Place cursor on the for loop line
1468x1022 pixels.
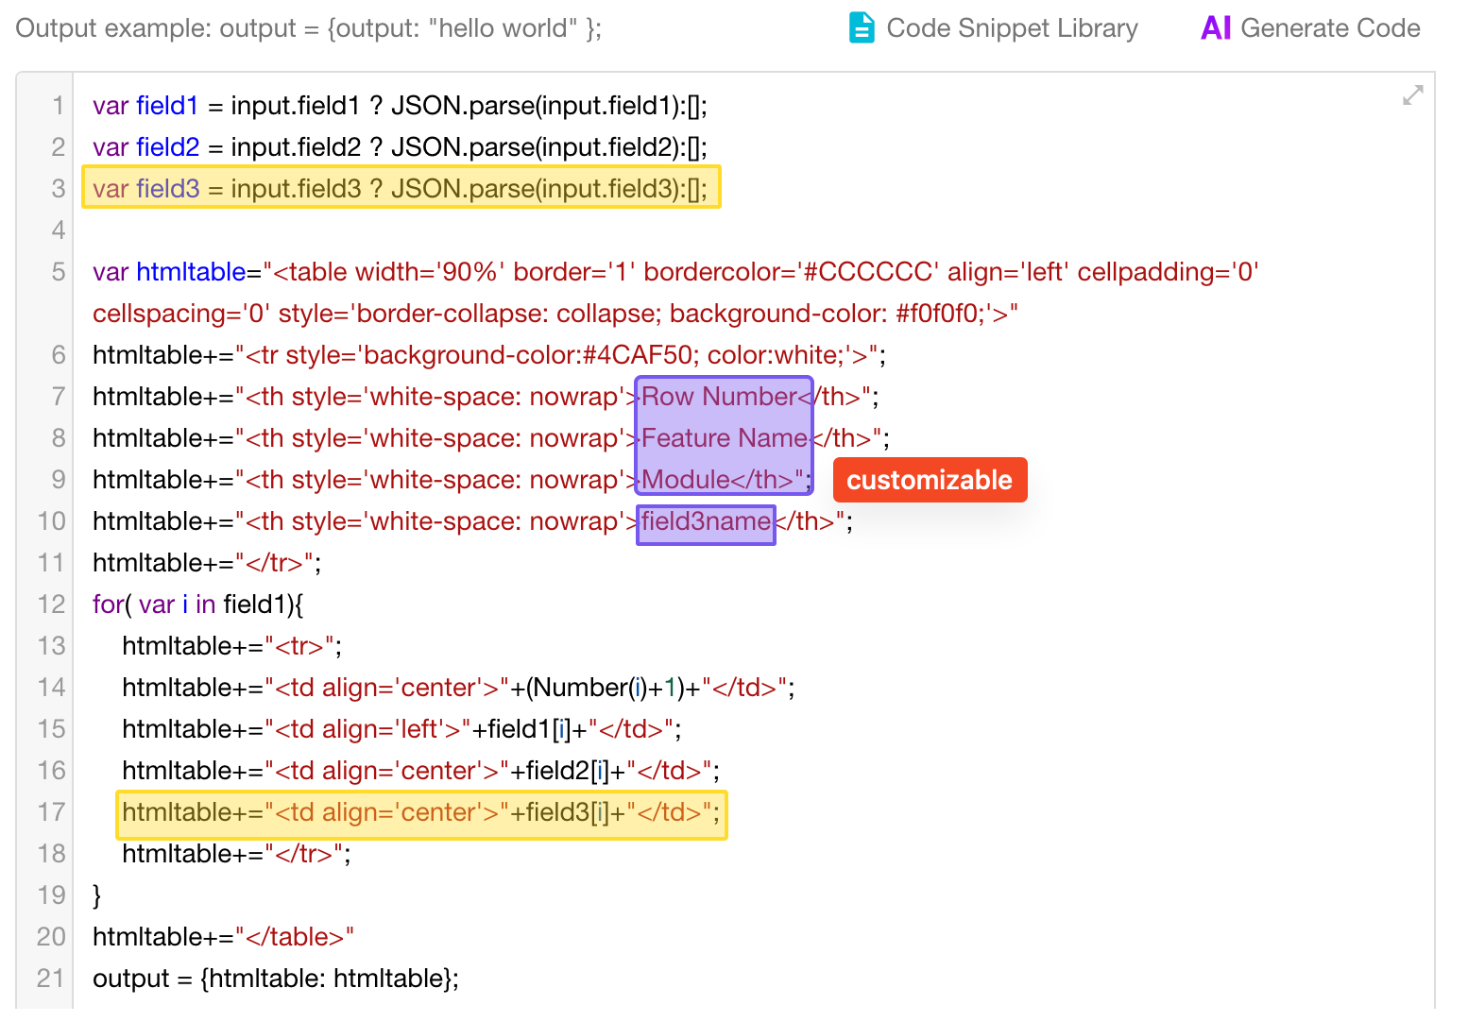coord(197,605)
